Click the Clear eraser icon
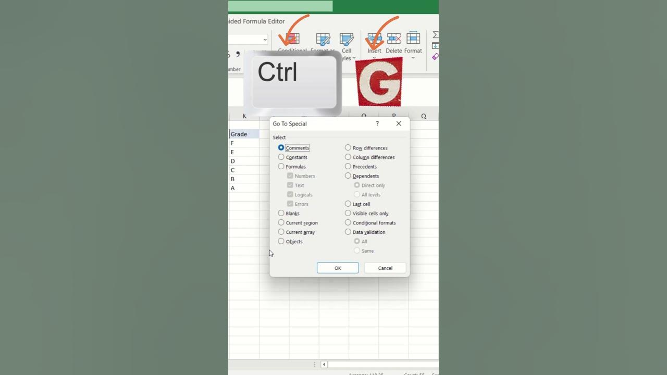The height and width of the screenshot is (375, 667). 436,56
